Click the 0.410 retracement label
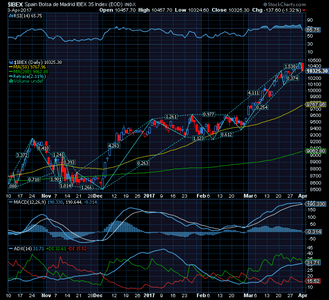Image resolution: width=329 pixels, height=300 pixels. [x=43, y=148]
